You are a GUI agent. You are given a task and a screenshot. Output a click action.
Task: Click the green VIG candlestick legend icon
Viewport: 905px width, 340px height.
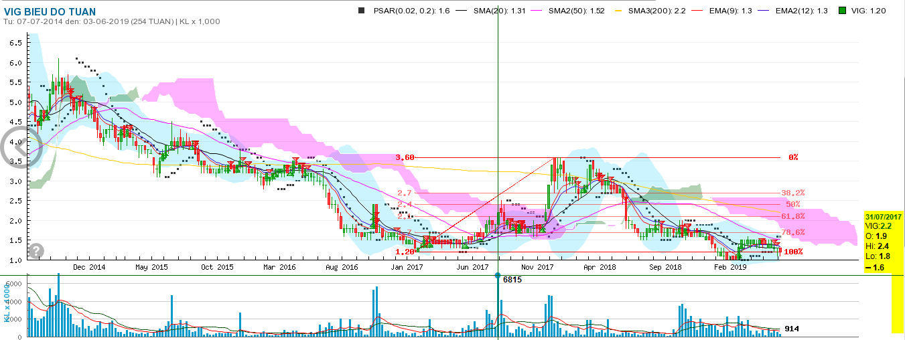click(842, 11)
